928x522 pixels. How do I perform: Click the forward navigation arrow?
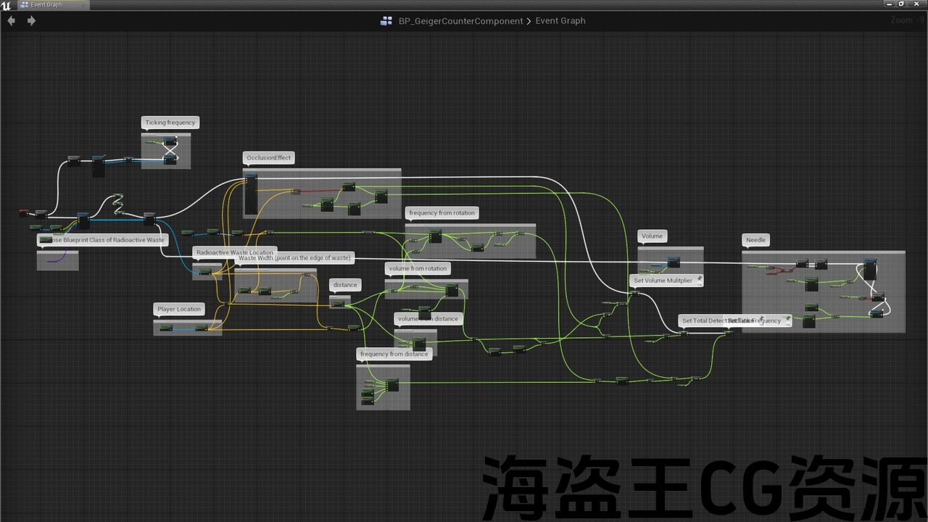tap(31, 21)
